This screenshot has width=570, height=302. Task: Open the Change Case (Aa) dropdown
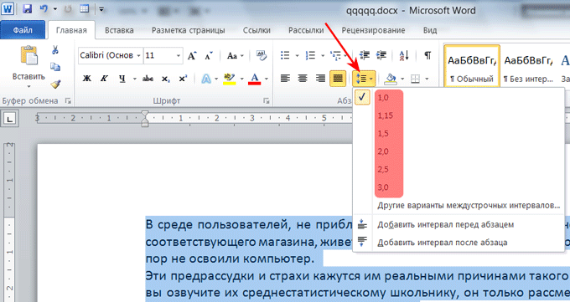(236, 56)
